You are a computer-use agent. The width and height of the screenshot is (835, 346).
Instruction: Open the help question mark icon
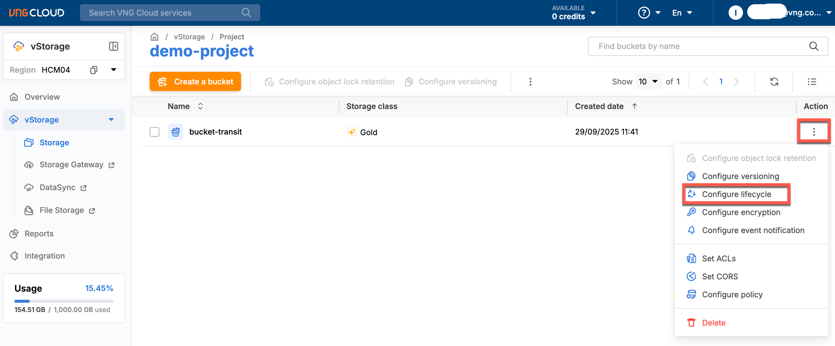tap(644, 13)
